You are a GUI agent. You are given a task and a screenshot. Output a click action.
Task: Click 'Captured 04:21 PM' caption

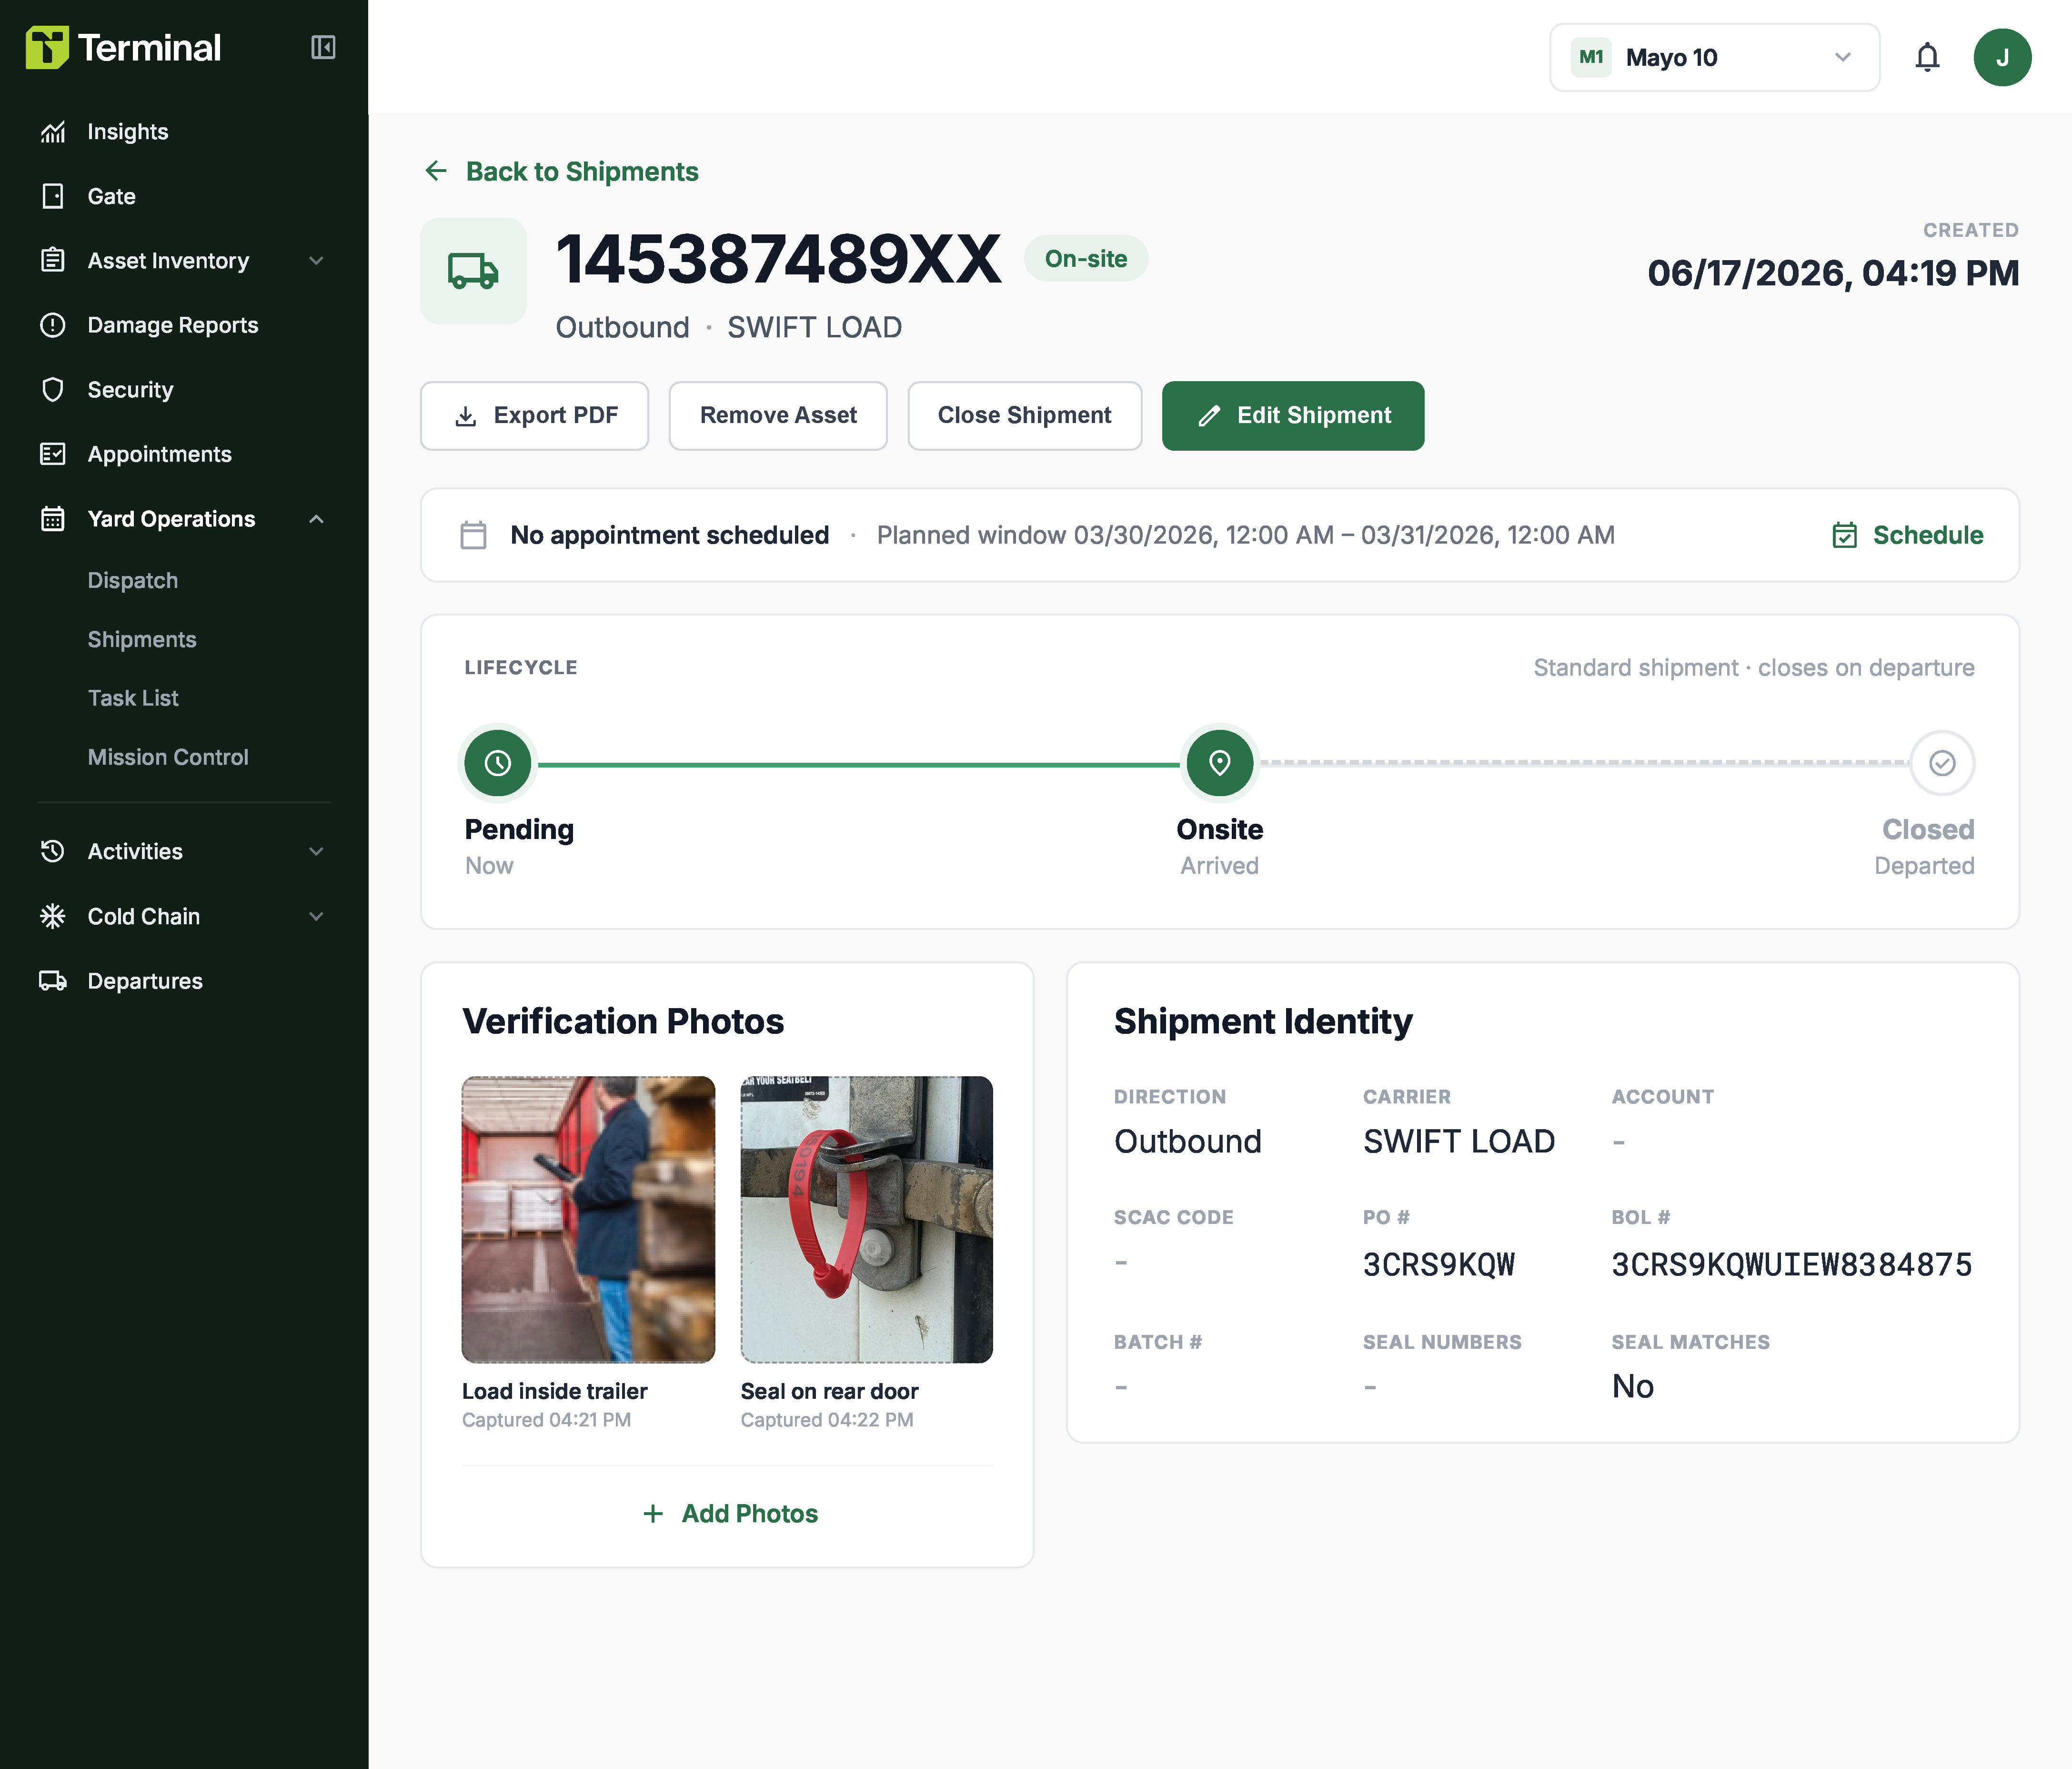[x=546, y=1420]
